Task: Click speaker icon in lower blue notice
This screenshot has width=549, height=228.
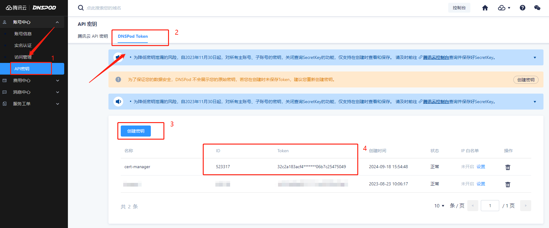Action: point(118,102)
